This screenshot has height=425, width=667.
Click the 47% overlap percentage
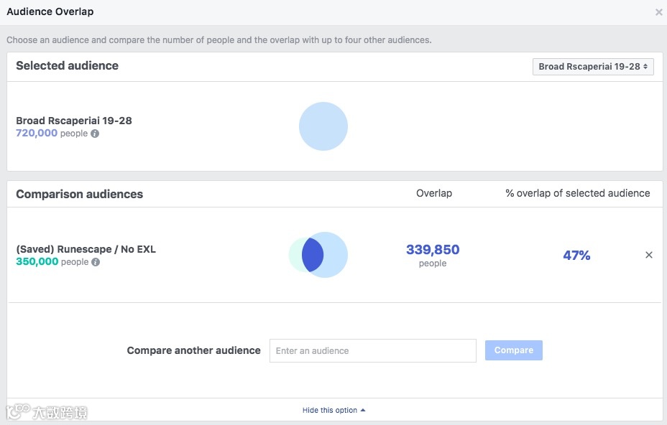tap(576, 256)
